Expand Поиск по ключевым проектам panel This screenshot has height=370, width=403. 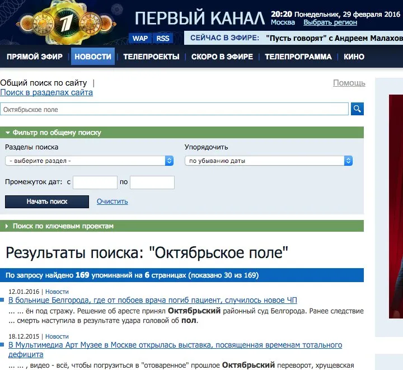(x=182, y=226)
